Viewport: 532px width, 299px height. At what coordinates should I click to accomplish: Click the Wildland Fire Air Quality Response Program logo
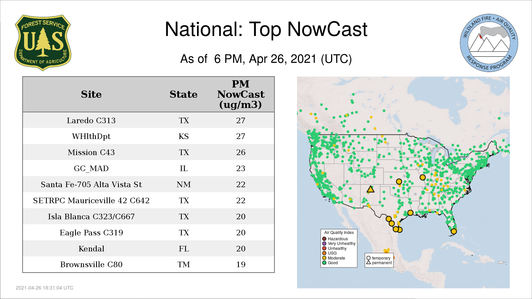(x=489, y=43)
